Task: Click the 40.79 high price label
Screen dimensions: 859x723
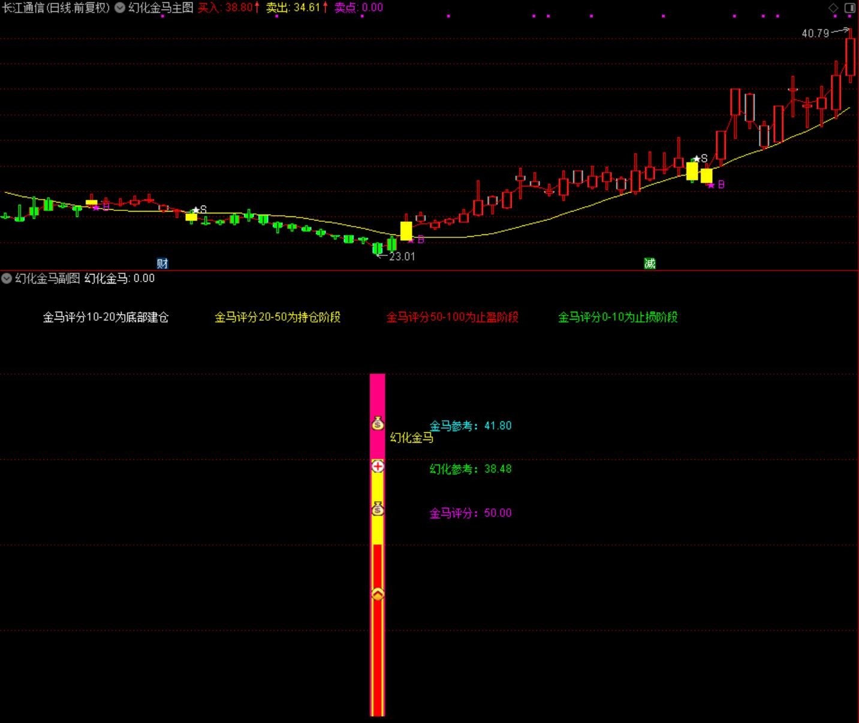Action: click(815, 34)
